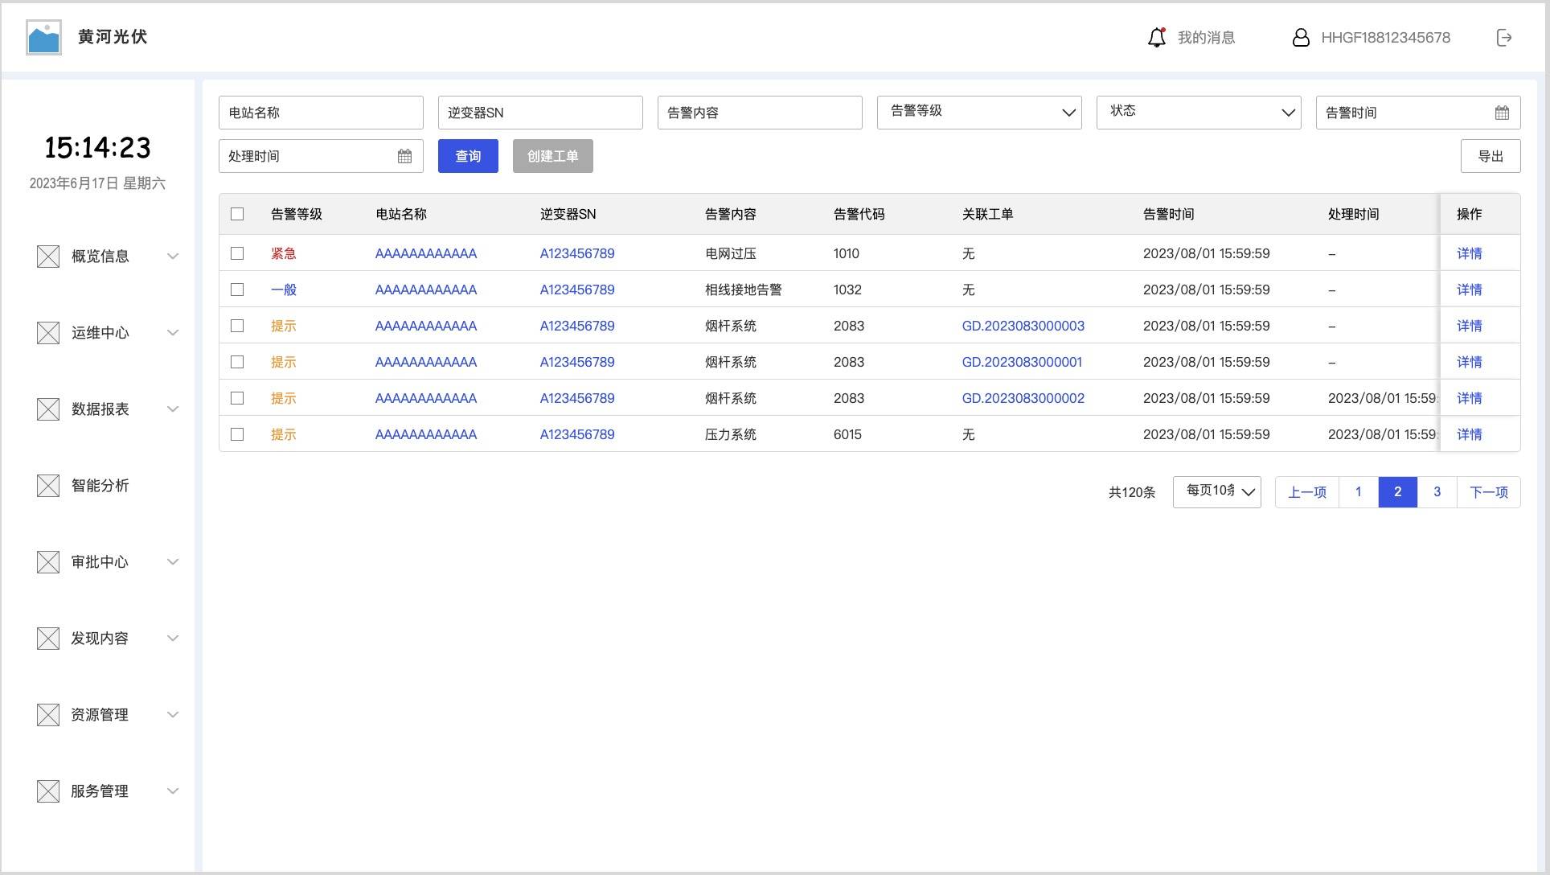Go to page 3 in pagination

[1437, 491]
